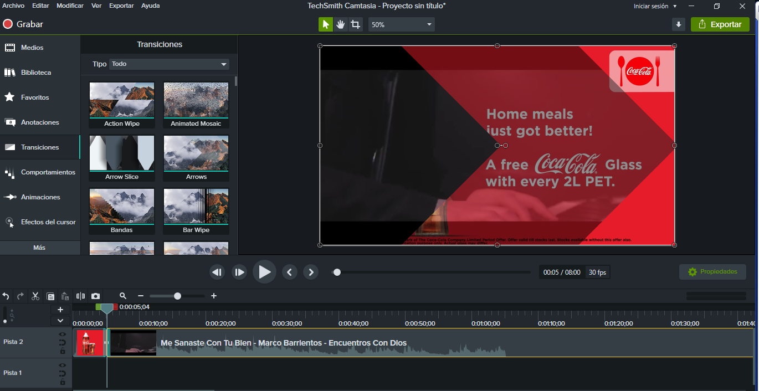Cut selection with scissors icon
The height and width of the screenshot is (391, 759).
point(35,296)
